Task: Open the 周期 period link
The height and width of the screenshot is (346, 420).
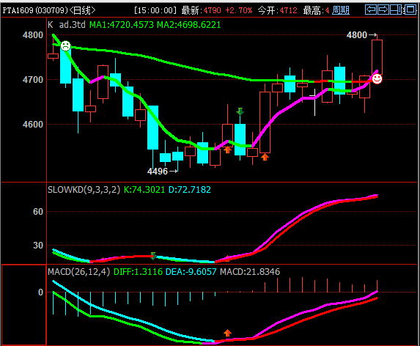Action: (341, 10)
